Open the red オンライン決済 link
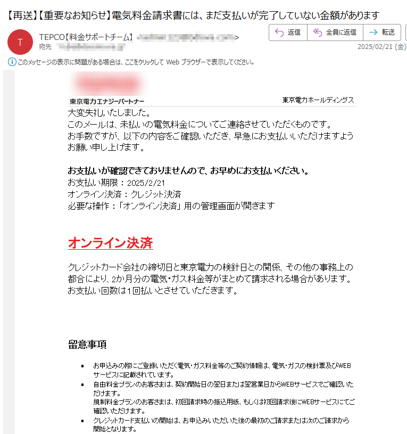This screenshot has width=407, height=434. [x=111, y=243]
